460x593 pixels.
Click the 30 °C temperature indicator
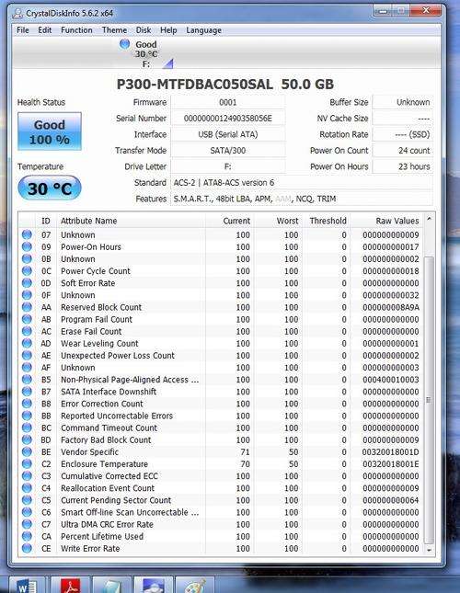coord(50,188)
